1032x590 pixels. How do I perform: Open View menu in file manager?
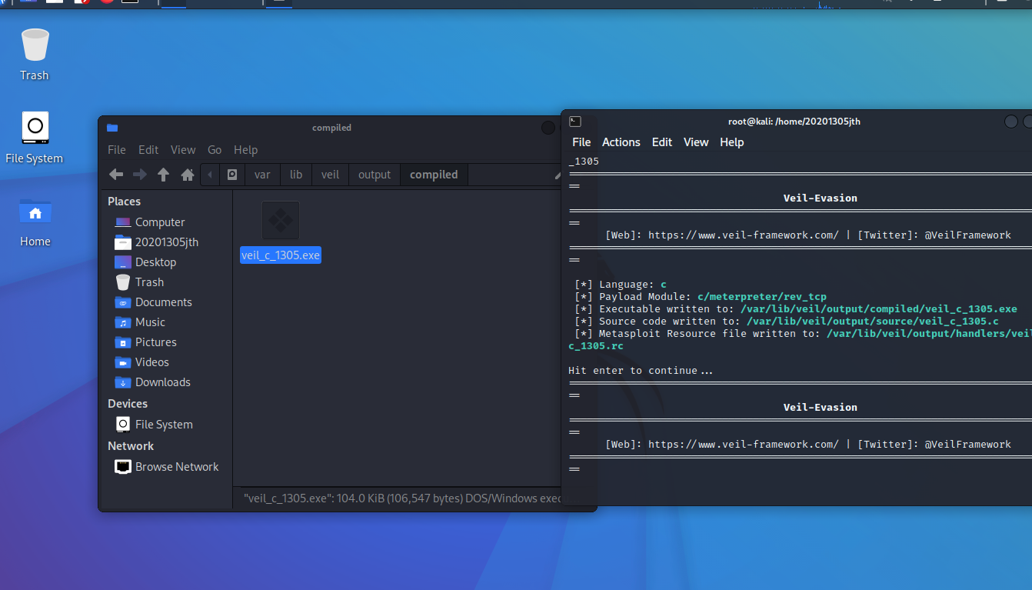click(x=183, y=150)
